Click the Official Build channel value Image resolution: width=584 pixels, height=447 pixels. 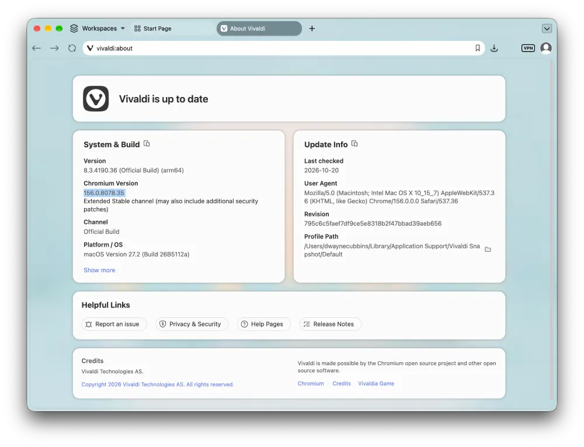[x=101, y=232]
